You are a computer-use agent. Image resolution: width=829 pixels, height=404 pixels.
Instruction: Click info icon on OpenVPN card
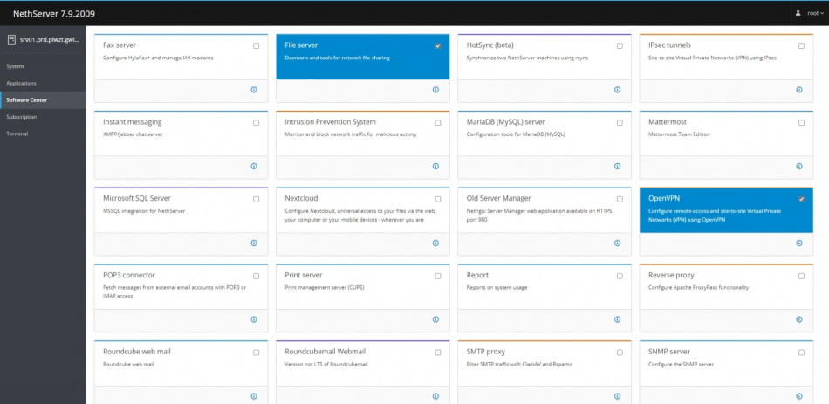798,243
